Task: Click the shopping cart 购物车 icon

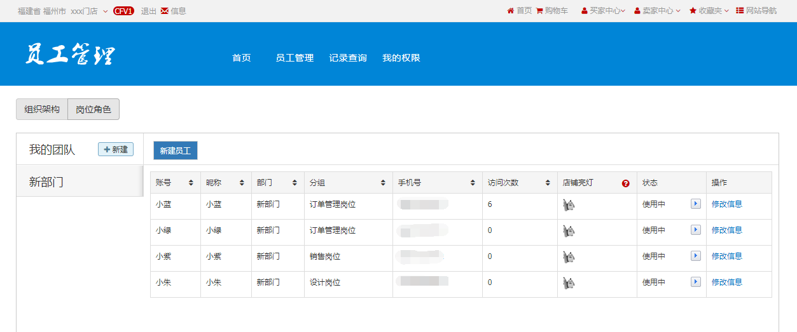Action: (539, 11)
